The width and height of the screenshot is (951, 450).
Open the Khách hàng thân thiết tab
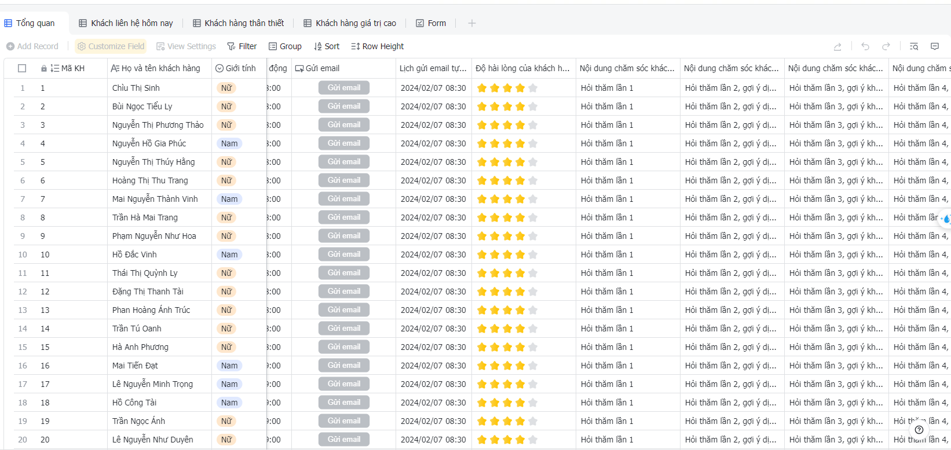238,23
